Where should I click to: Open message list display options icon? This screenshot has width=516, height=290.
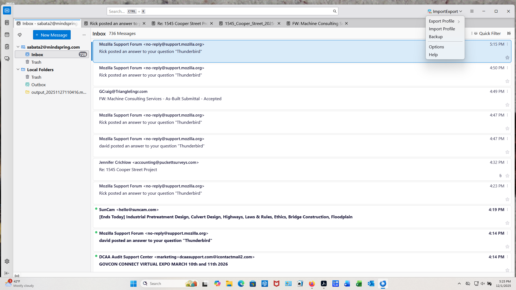(509, 33)
